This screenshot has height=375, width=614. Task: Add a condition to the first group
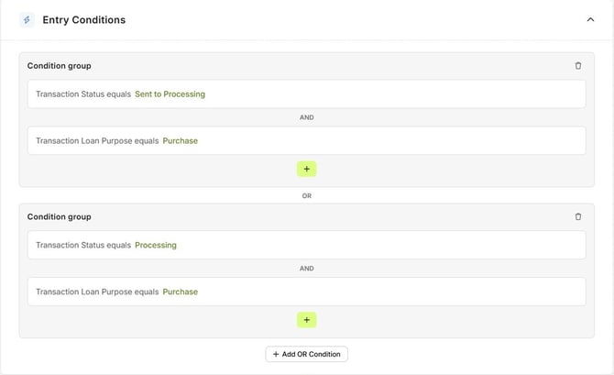point(306,169)
